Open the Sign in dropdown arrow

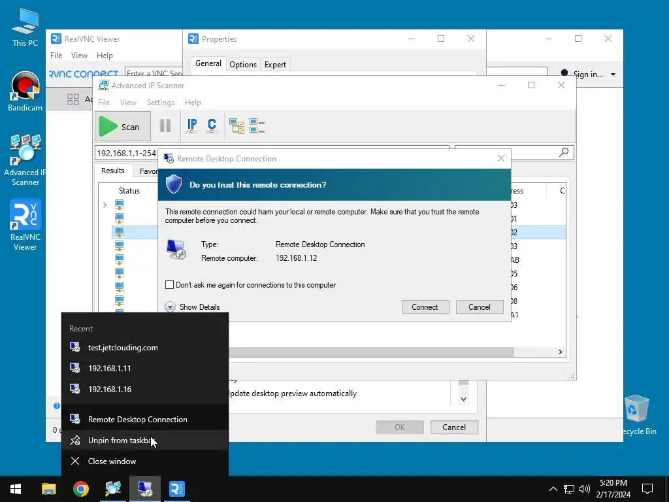coord(613,75)
